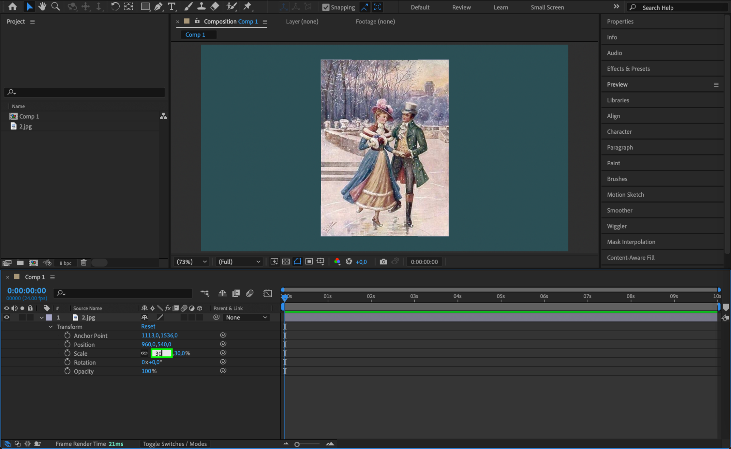This screenshot has width=731, height=449.
Task: Click the delete trash icon in the Project panel
Action: tap(83, 263)
